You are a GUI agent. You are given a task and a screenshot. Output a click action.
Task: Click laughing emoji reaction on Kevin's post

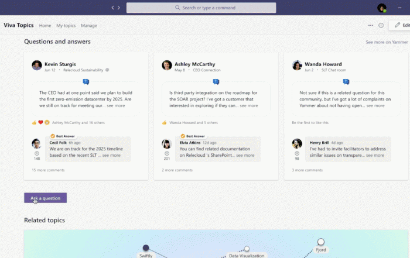pos(47,122)
